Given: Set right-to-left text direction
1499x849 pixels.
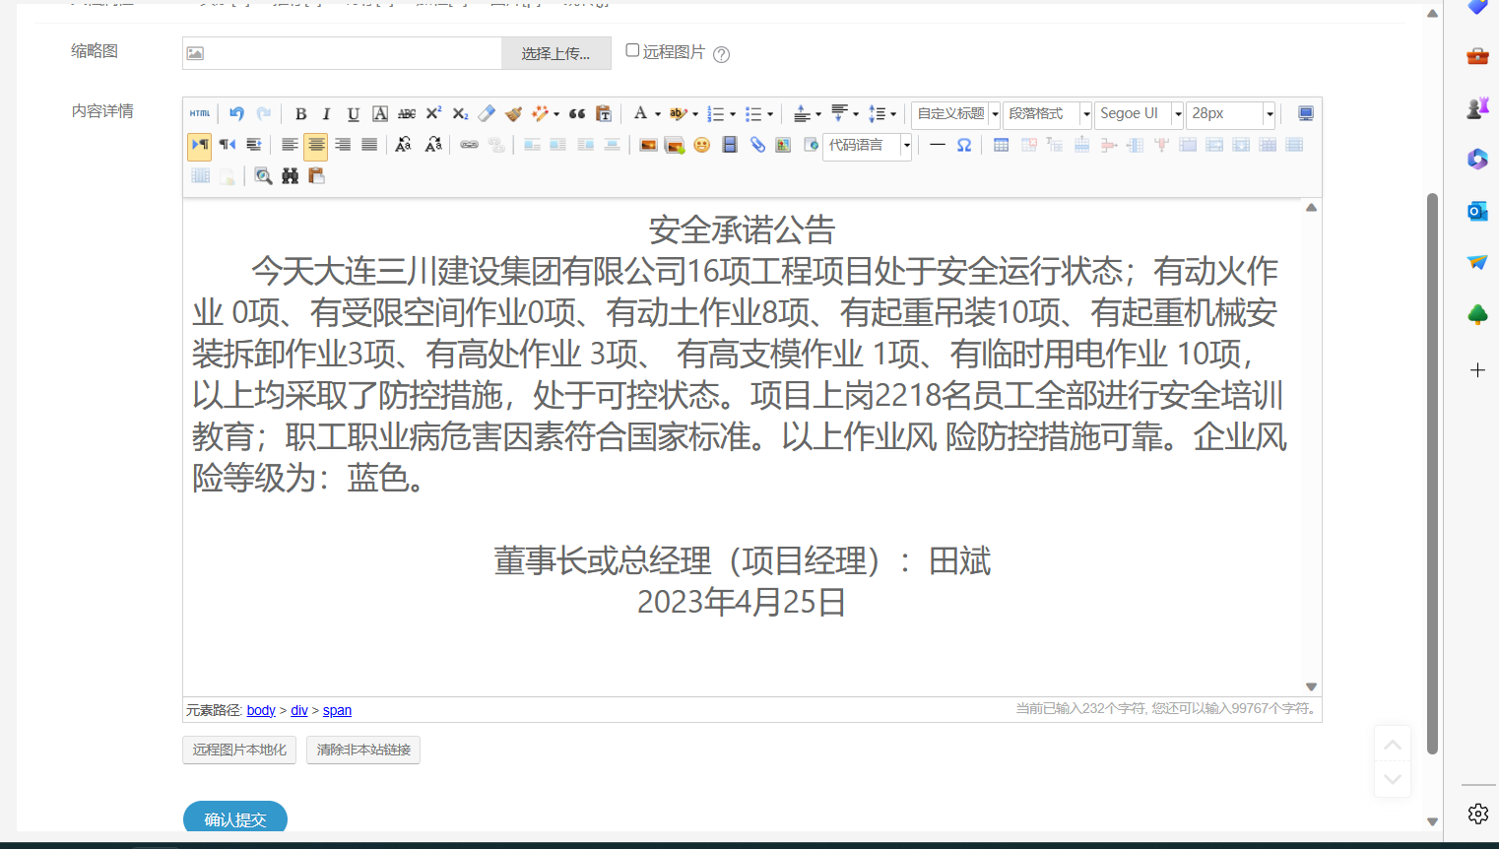Looking at the screenshot, I should pyautogui.click(x=228, y=146).
